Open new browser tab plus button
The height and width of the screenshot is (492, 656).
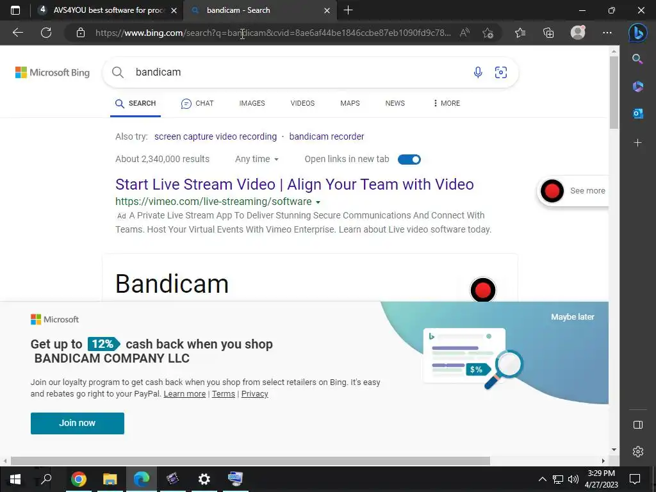coord(348,10)
